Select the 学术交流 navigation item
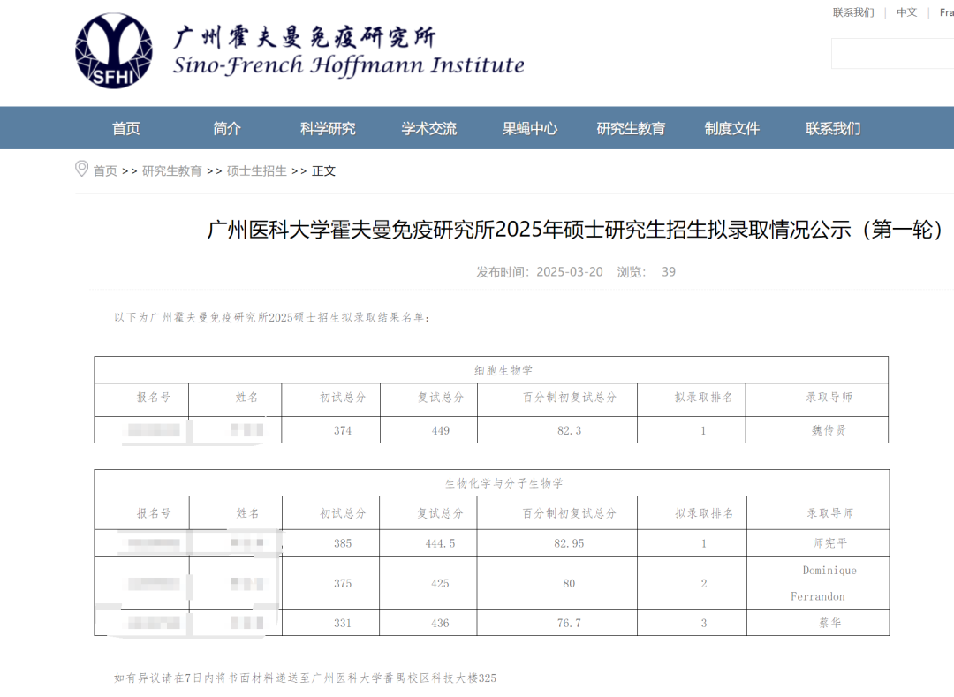This screenshot has width=954, height=697. 429,128
